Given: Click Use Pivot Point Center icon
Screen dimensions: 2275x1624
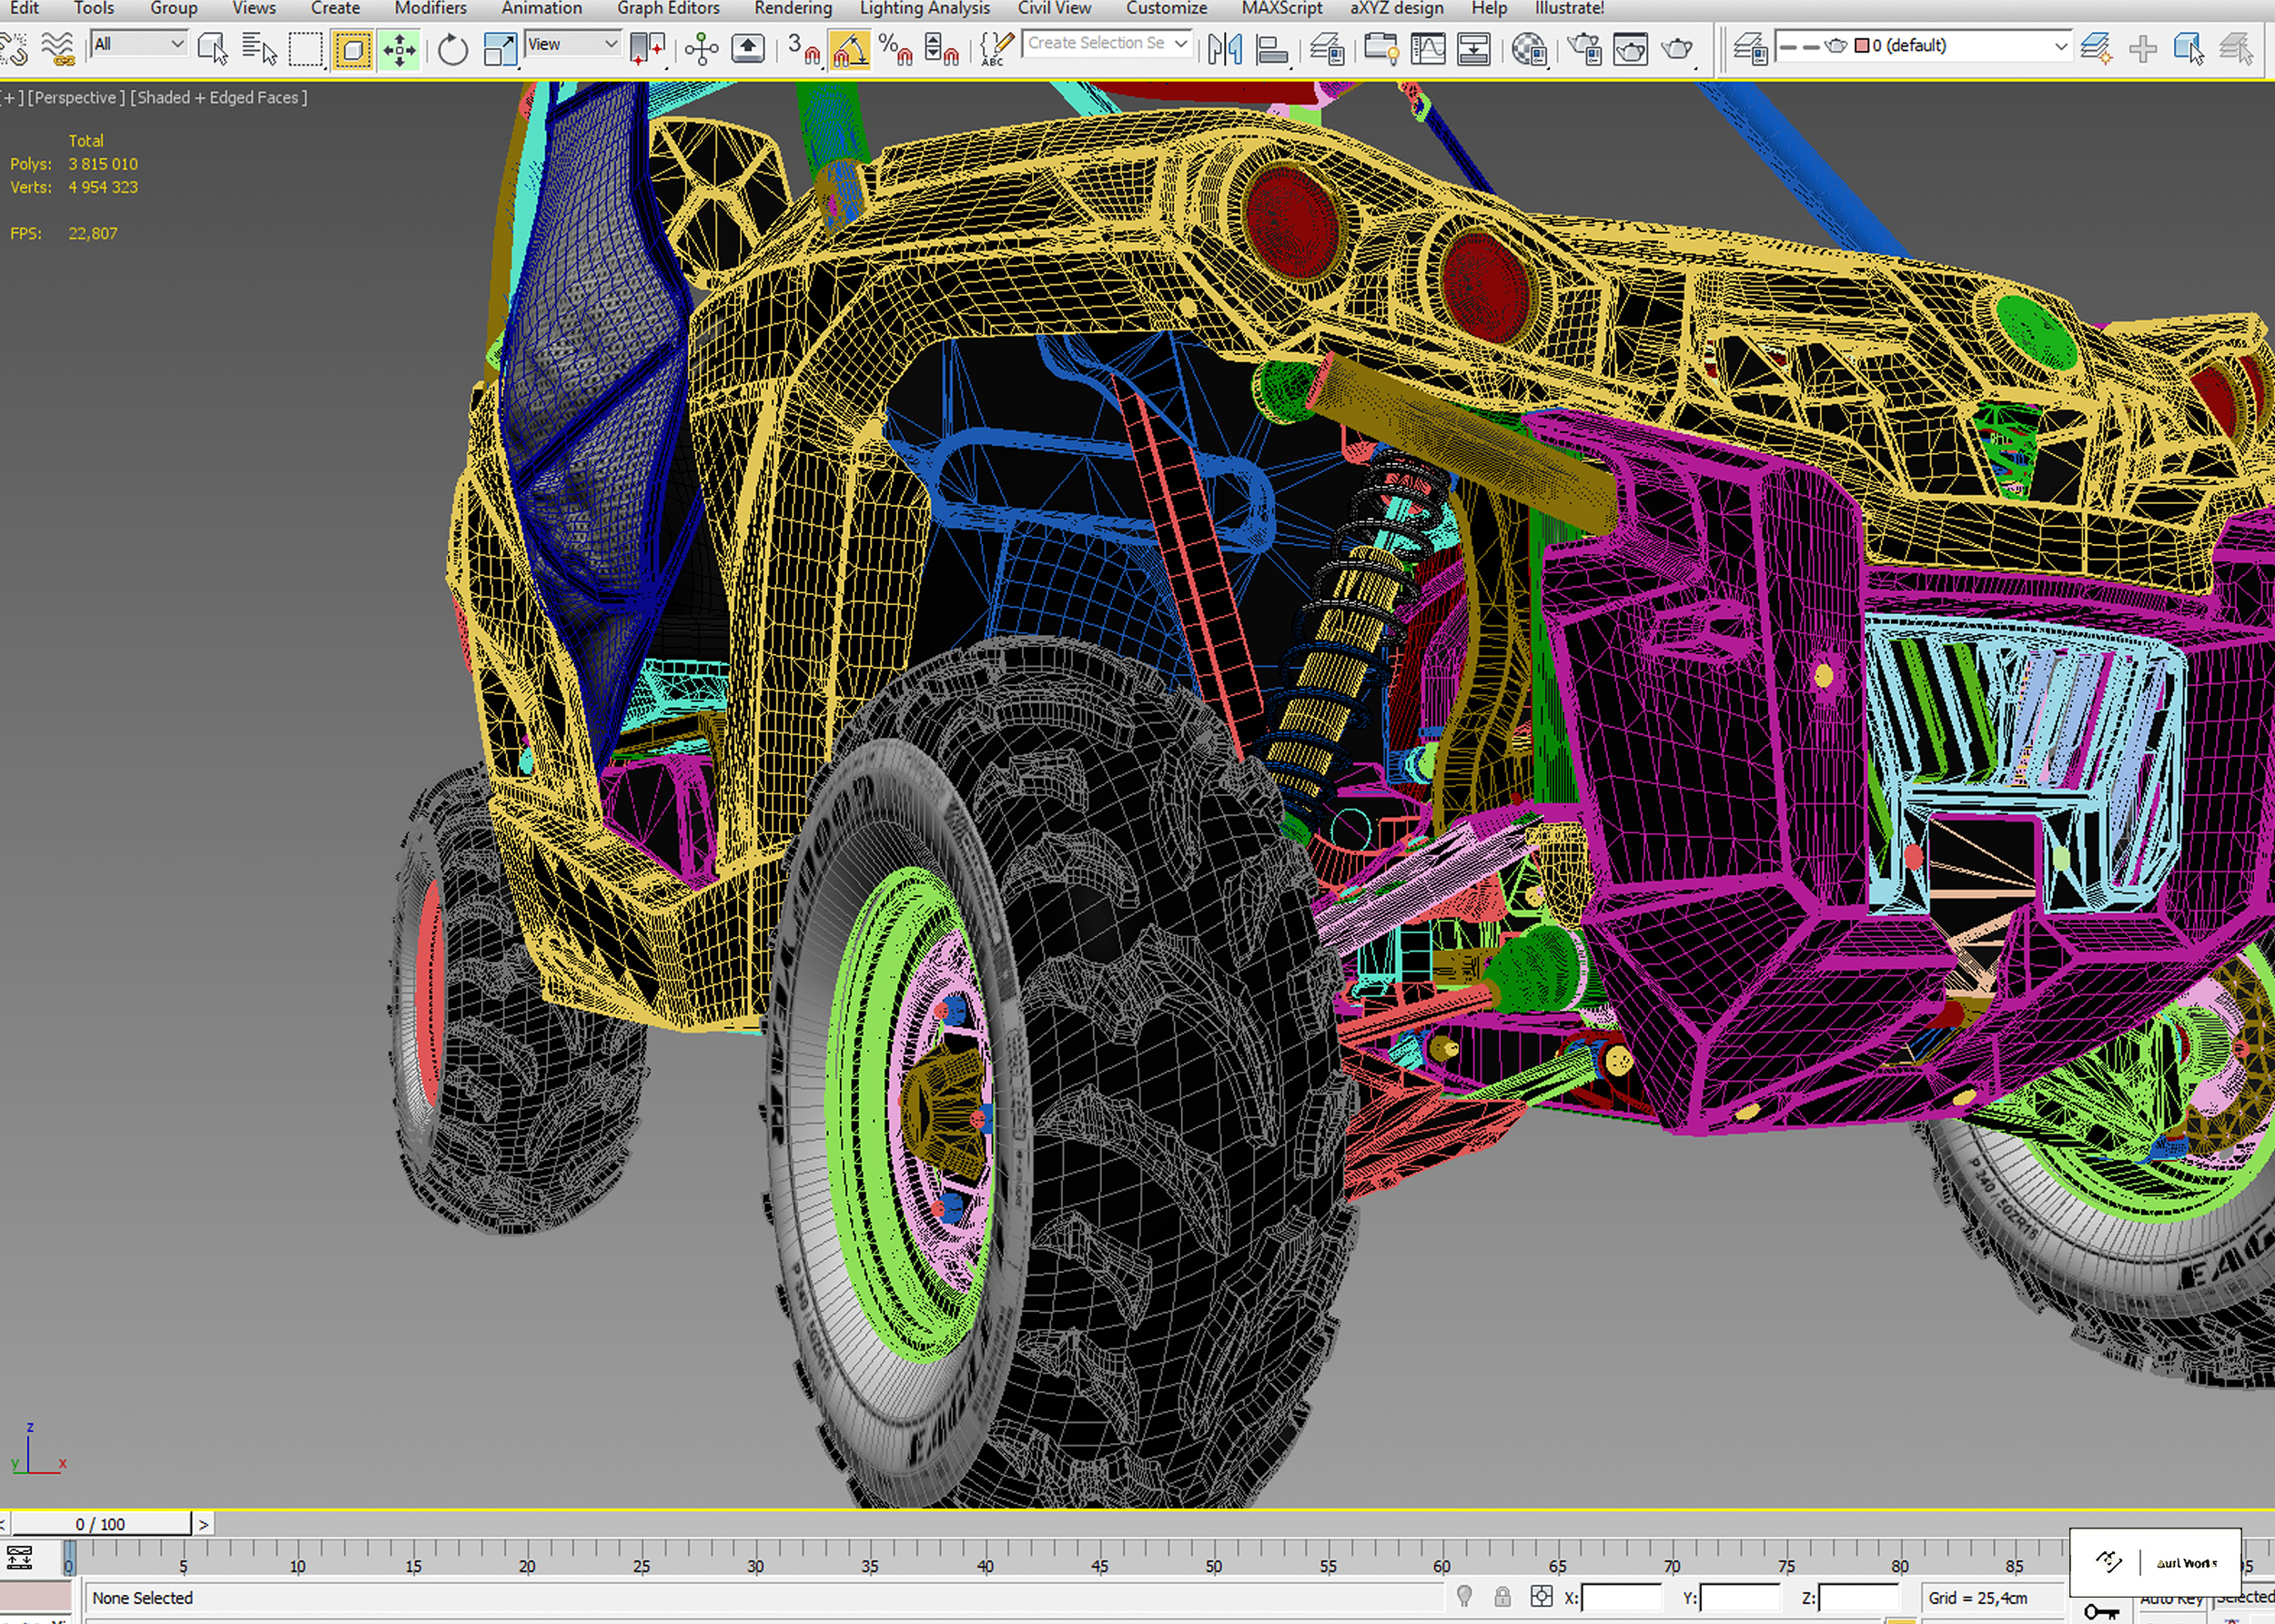Looking at the screenshot, I should [647, 48].
